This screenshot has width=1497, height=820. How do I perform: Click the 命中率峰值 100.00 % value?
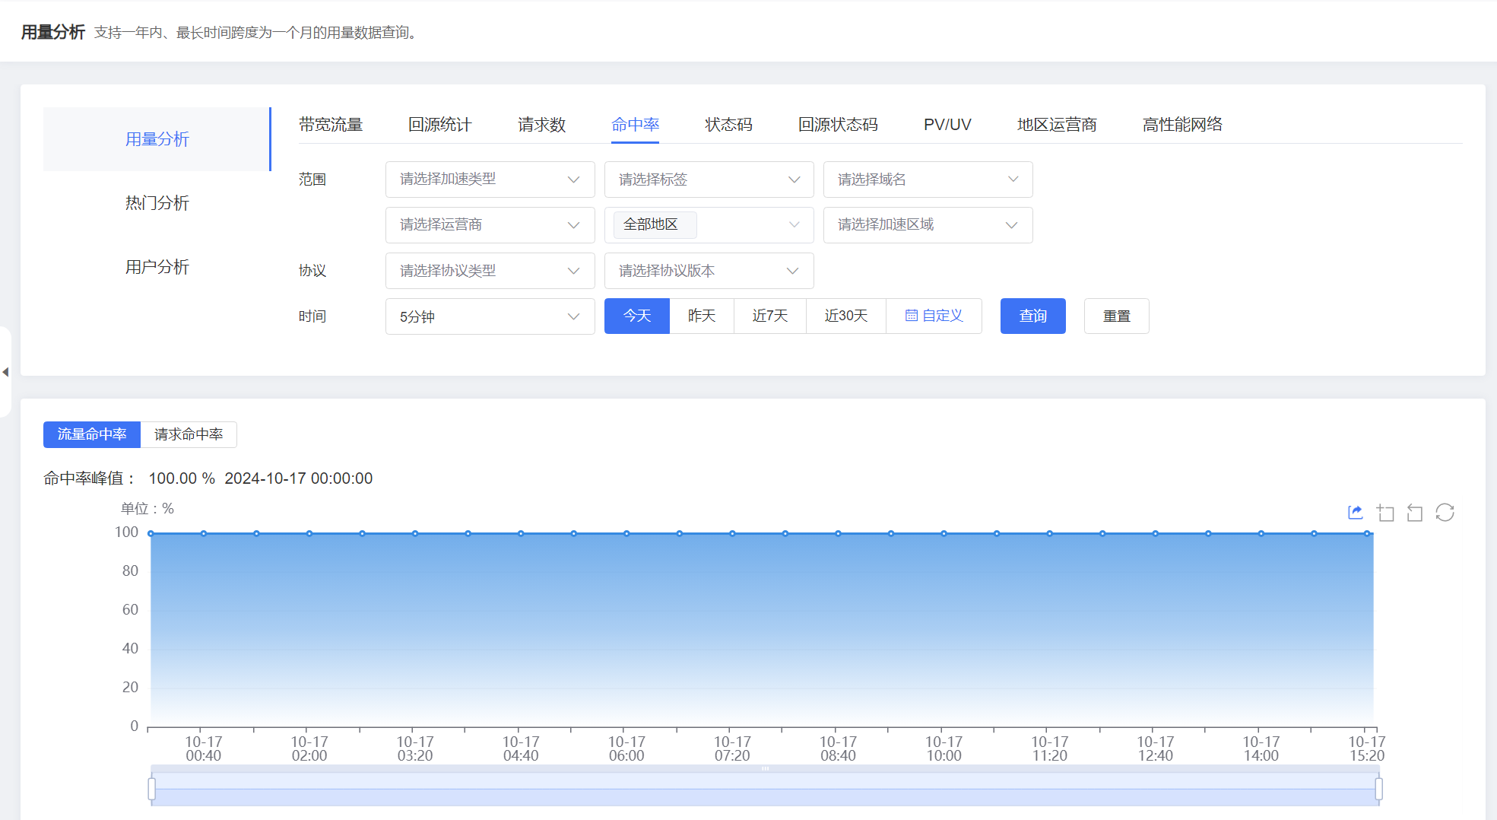182,478
